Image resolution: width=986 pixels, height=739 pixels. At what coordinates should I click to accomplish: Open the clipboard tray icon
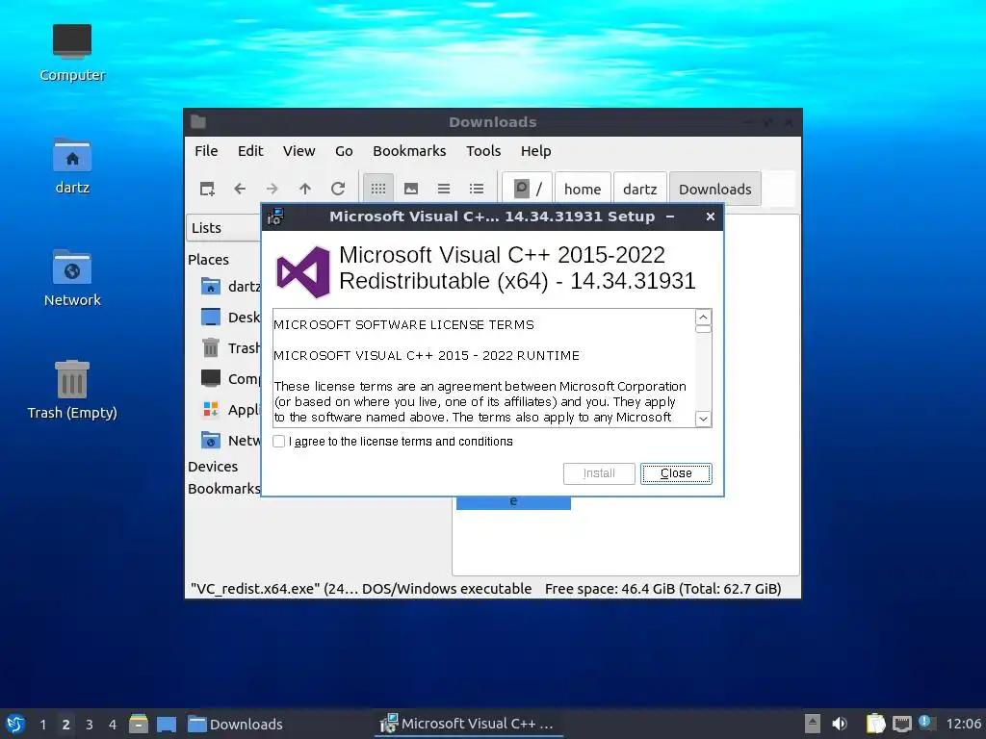875,724
